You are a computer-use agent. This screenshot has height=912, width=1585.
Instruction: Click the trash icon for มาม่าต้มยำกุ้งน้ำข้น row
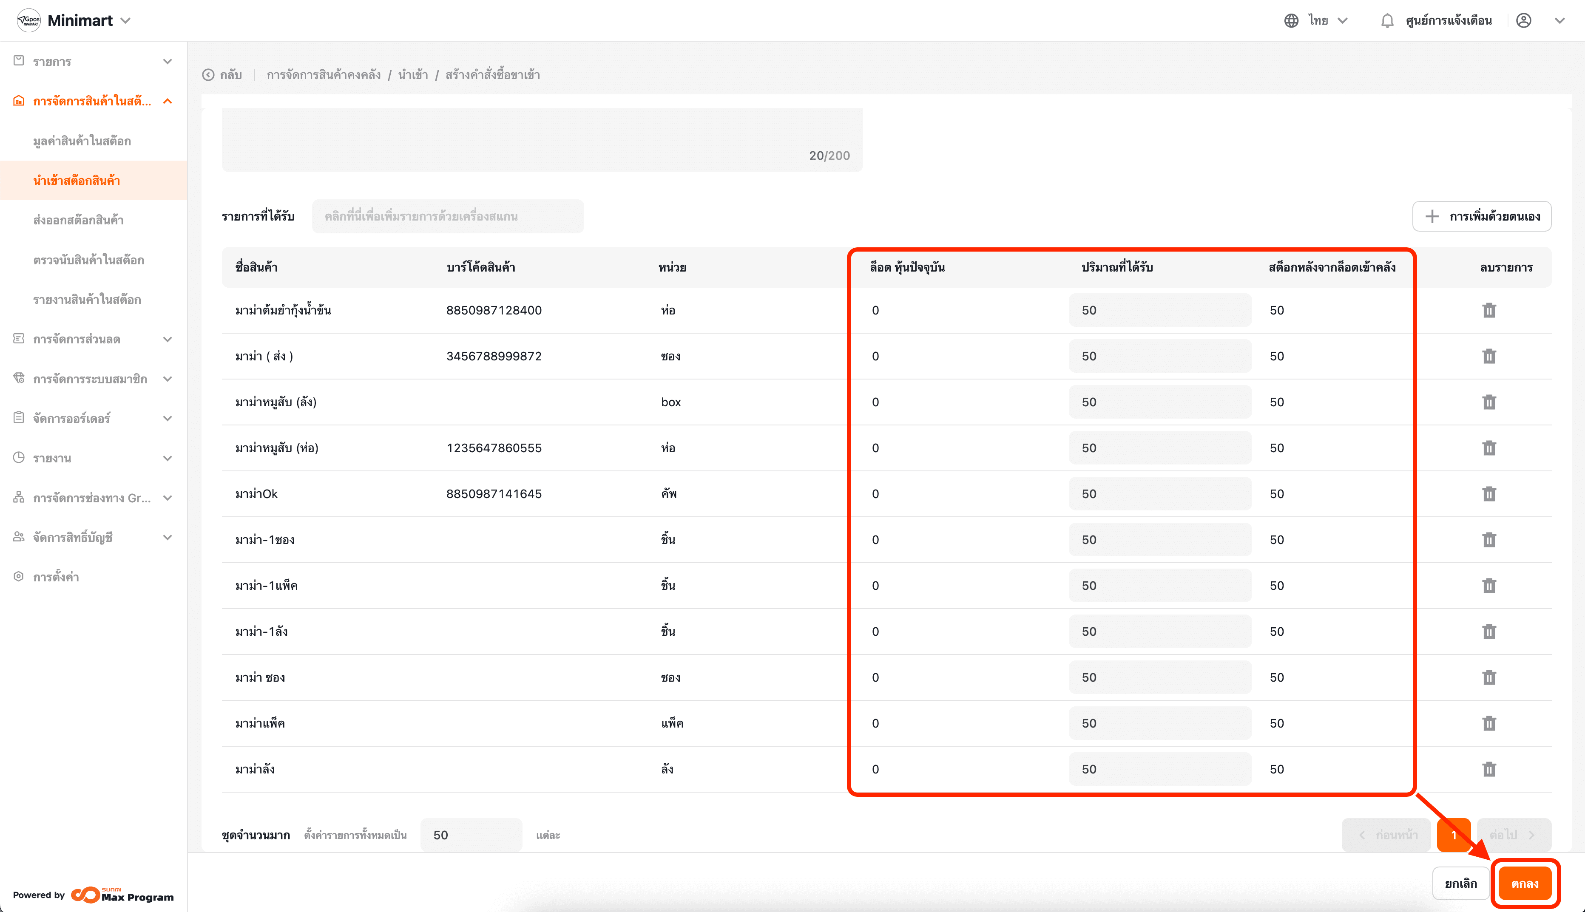[1488, 310]
